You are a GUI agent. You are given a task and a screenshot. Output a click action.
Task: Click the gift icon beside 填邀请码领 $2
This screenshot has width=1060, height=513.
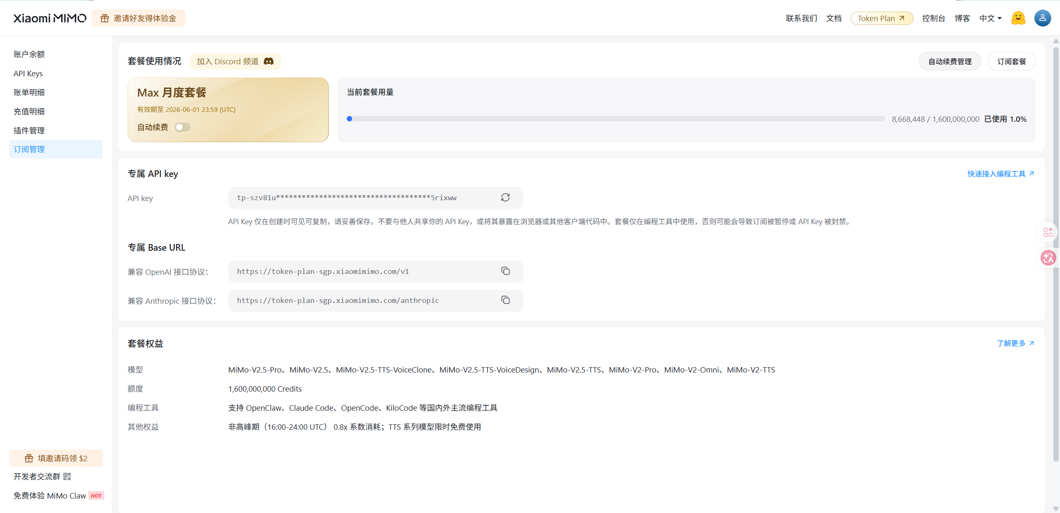(29, 458)
